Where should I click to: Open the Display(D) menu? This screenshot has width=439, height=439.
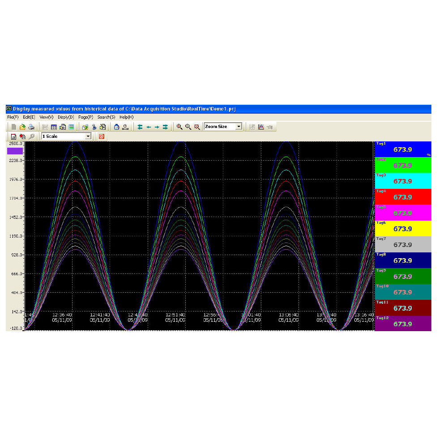[65, 117]
